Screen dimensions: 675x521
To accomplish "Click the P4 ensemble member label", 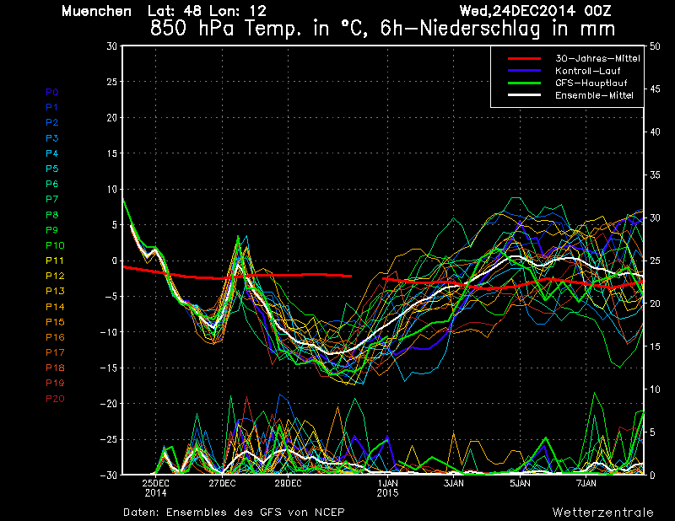I will pos(52,153).
